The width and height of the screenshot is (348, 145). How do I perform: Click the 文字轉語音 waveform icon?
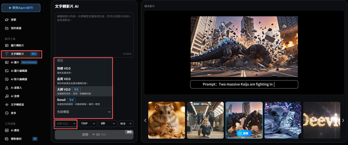7,104
